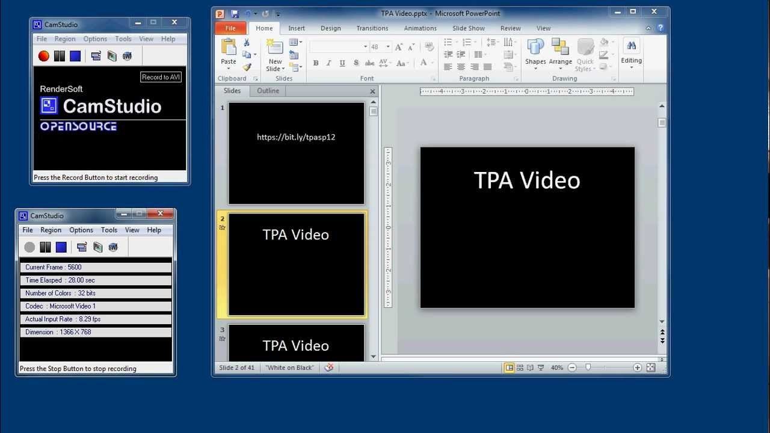
Task: Click the Bold formatting button
Action: pyautogui.click(x=316, y=63)
